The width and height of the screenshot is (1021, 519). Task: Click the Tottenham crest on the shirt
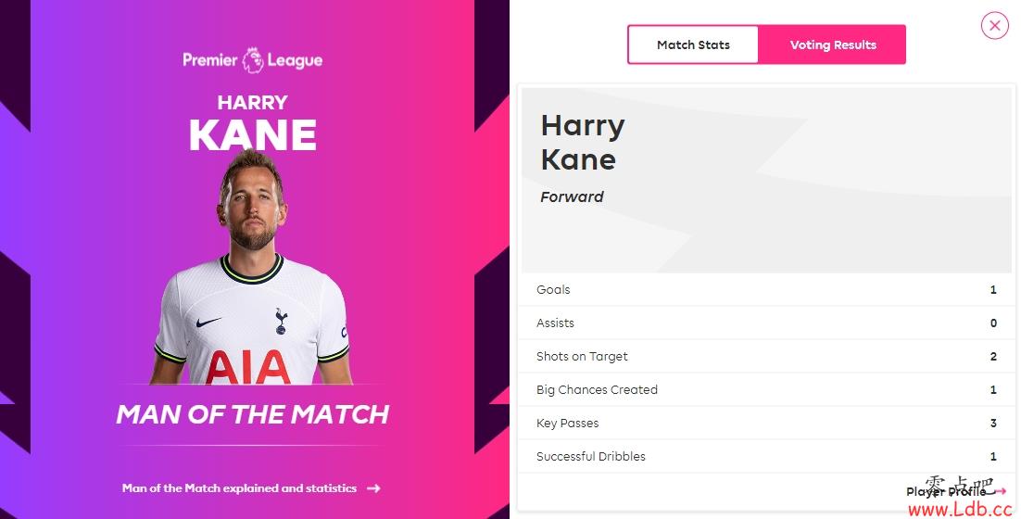coord(281,321)
